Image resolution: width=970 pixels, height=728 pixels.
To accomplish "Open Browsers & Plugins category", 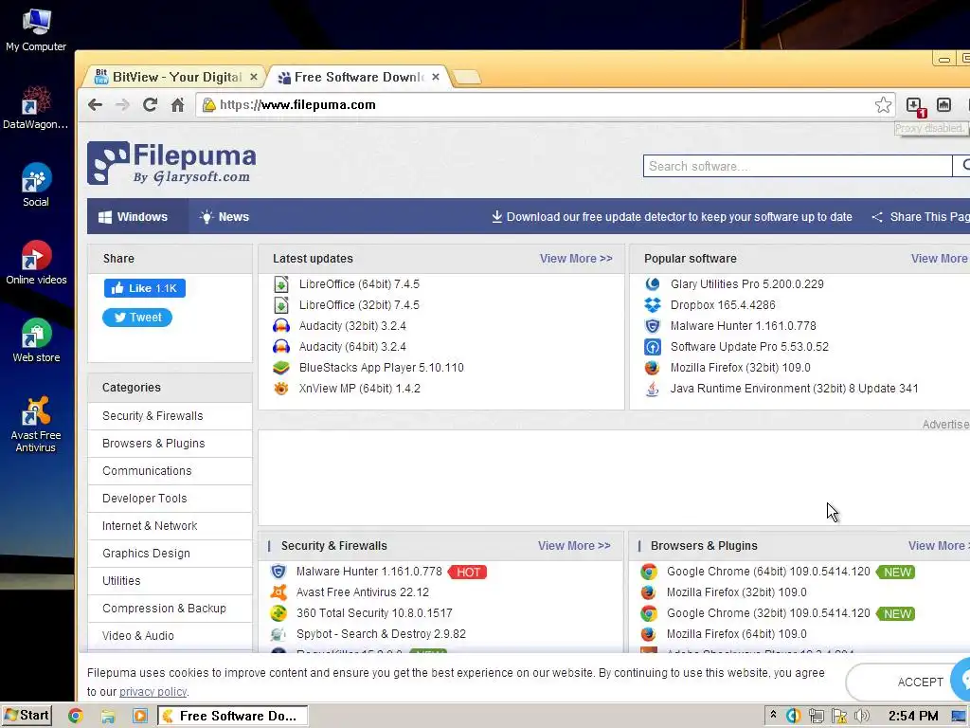I will click(170, 444).
